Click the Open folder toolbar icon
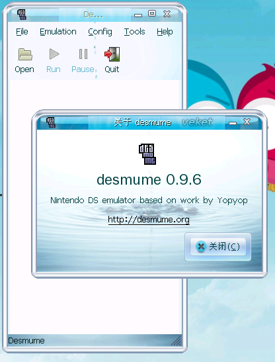 click(24, 54)
